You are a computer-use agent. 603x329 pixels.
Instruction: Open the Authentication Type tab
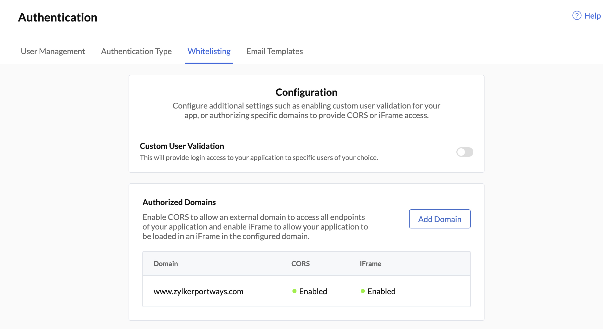[136, 51]
